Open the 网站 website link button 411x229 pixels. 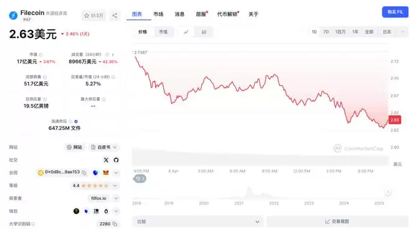coord(75,147)
